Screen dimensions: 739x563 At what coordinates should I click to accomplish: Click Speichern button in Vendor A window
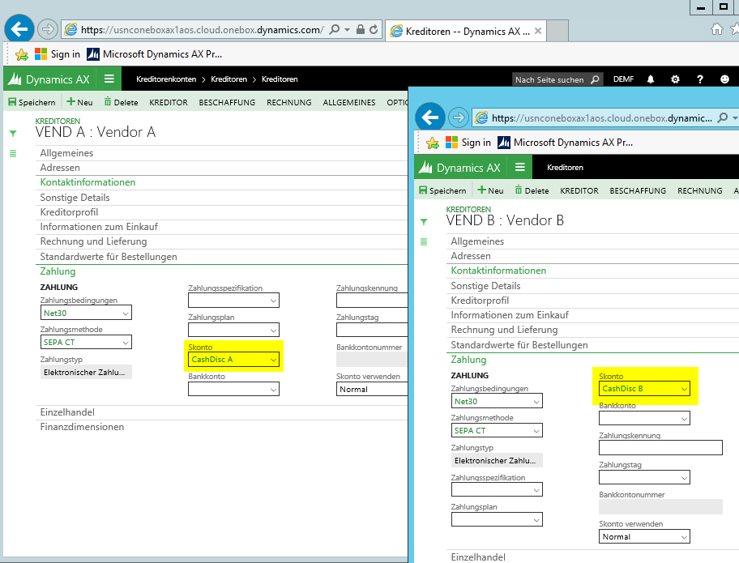[32, 103]
